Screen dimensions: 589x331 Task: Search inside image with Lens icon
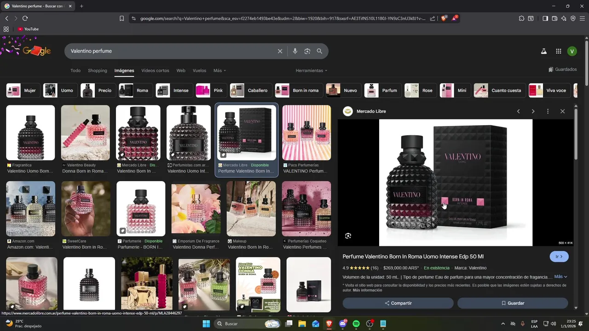(348, 236)
